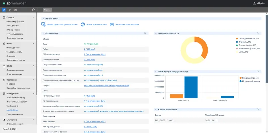The width and height of the screenshot is (268, 133).
Task: Click the ispmanager logo
Action: click(14, 3)
